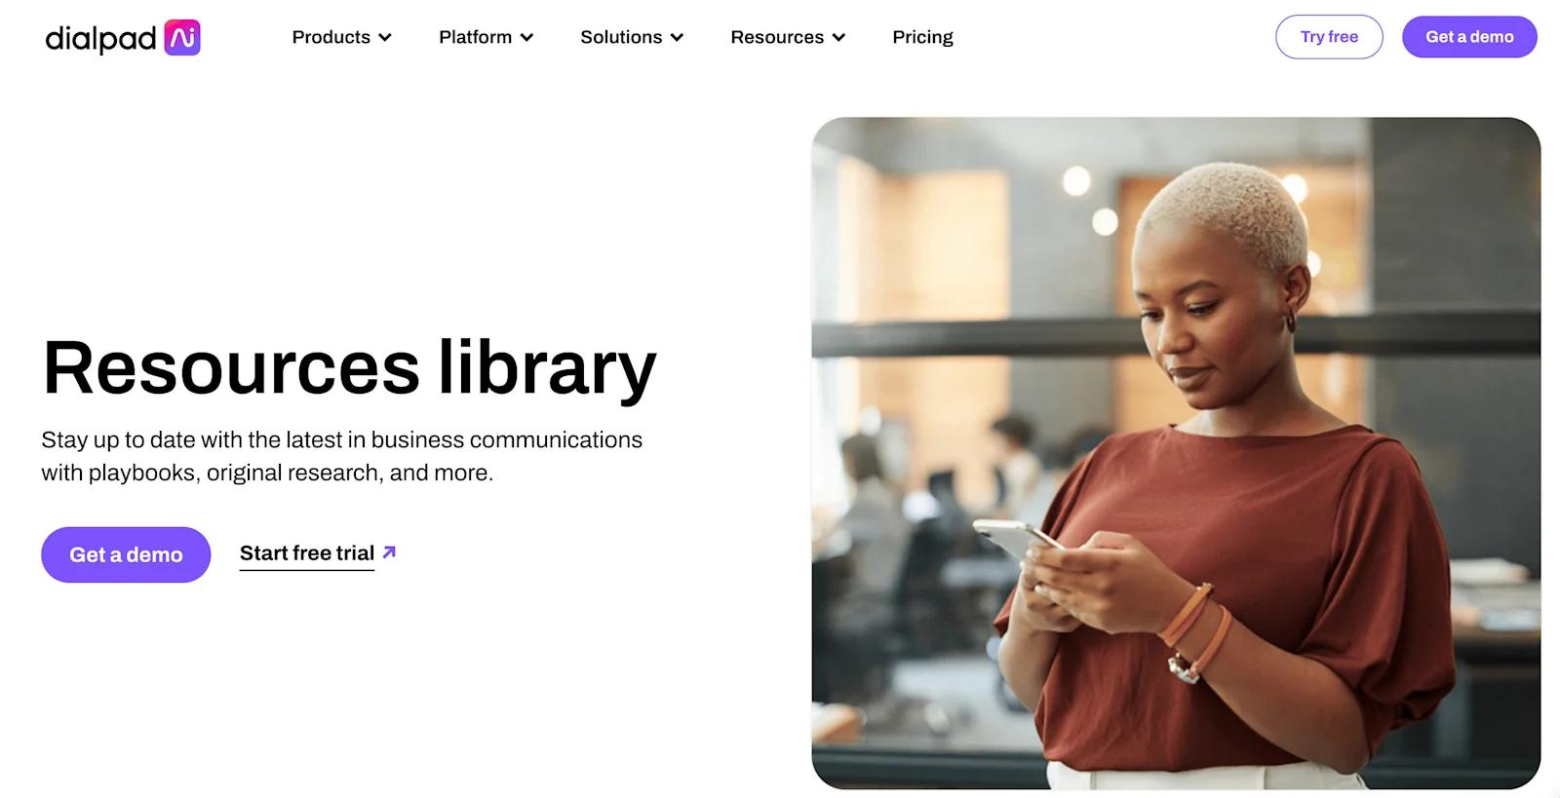Click the Try free button
1560x798 pixels.
pyautogui.click(x=1329, y=37)
